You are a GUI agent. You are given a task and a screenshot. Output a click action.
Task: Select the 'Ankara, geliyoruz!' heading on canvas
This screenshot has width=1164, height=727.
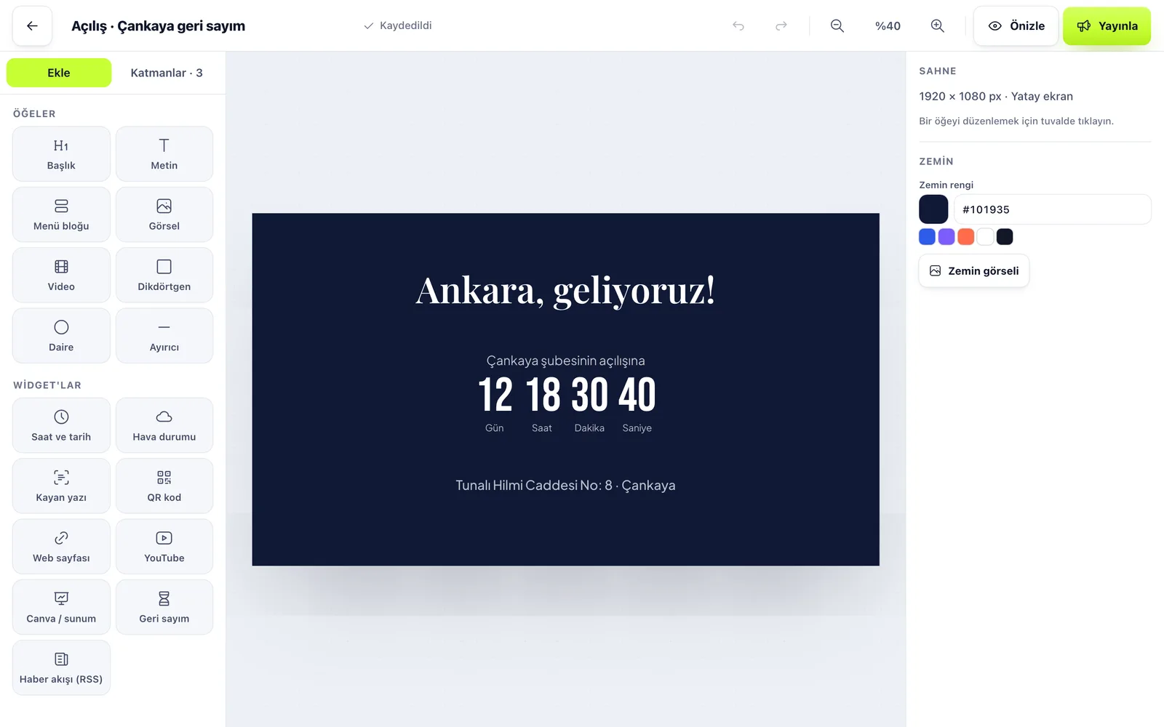click(x=565, y=291)
